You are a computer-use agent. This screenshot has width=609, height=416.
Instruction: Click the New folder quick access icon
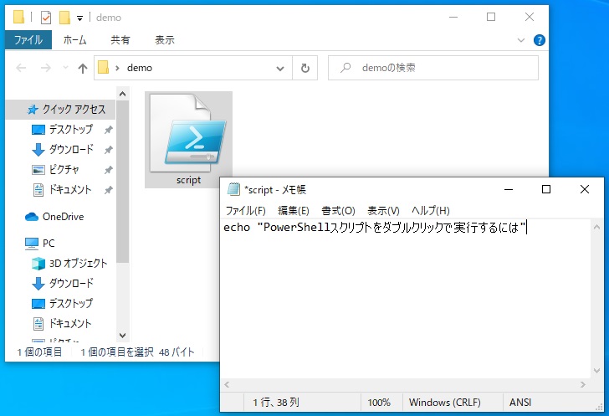pyautogui.click(x=64, y=18)
